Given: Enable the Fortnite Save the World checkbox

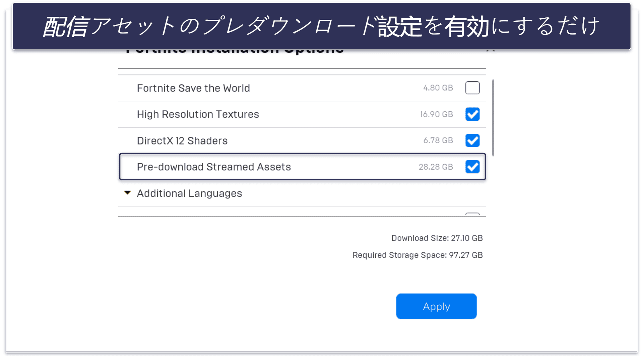Looking at the screenshot, I should click(x=472, y=88).
